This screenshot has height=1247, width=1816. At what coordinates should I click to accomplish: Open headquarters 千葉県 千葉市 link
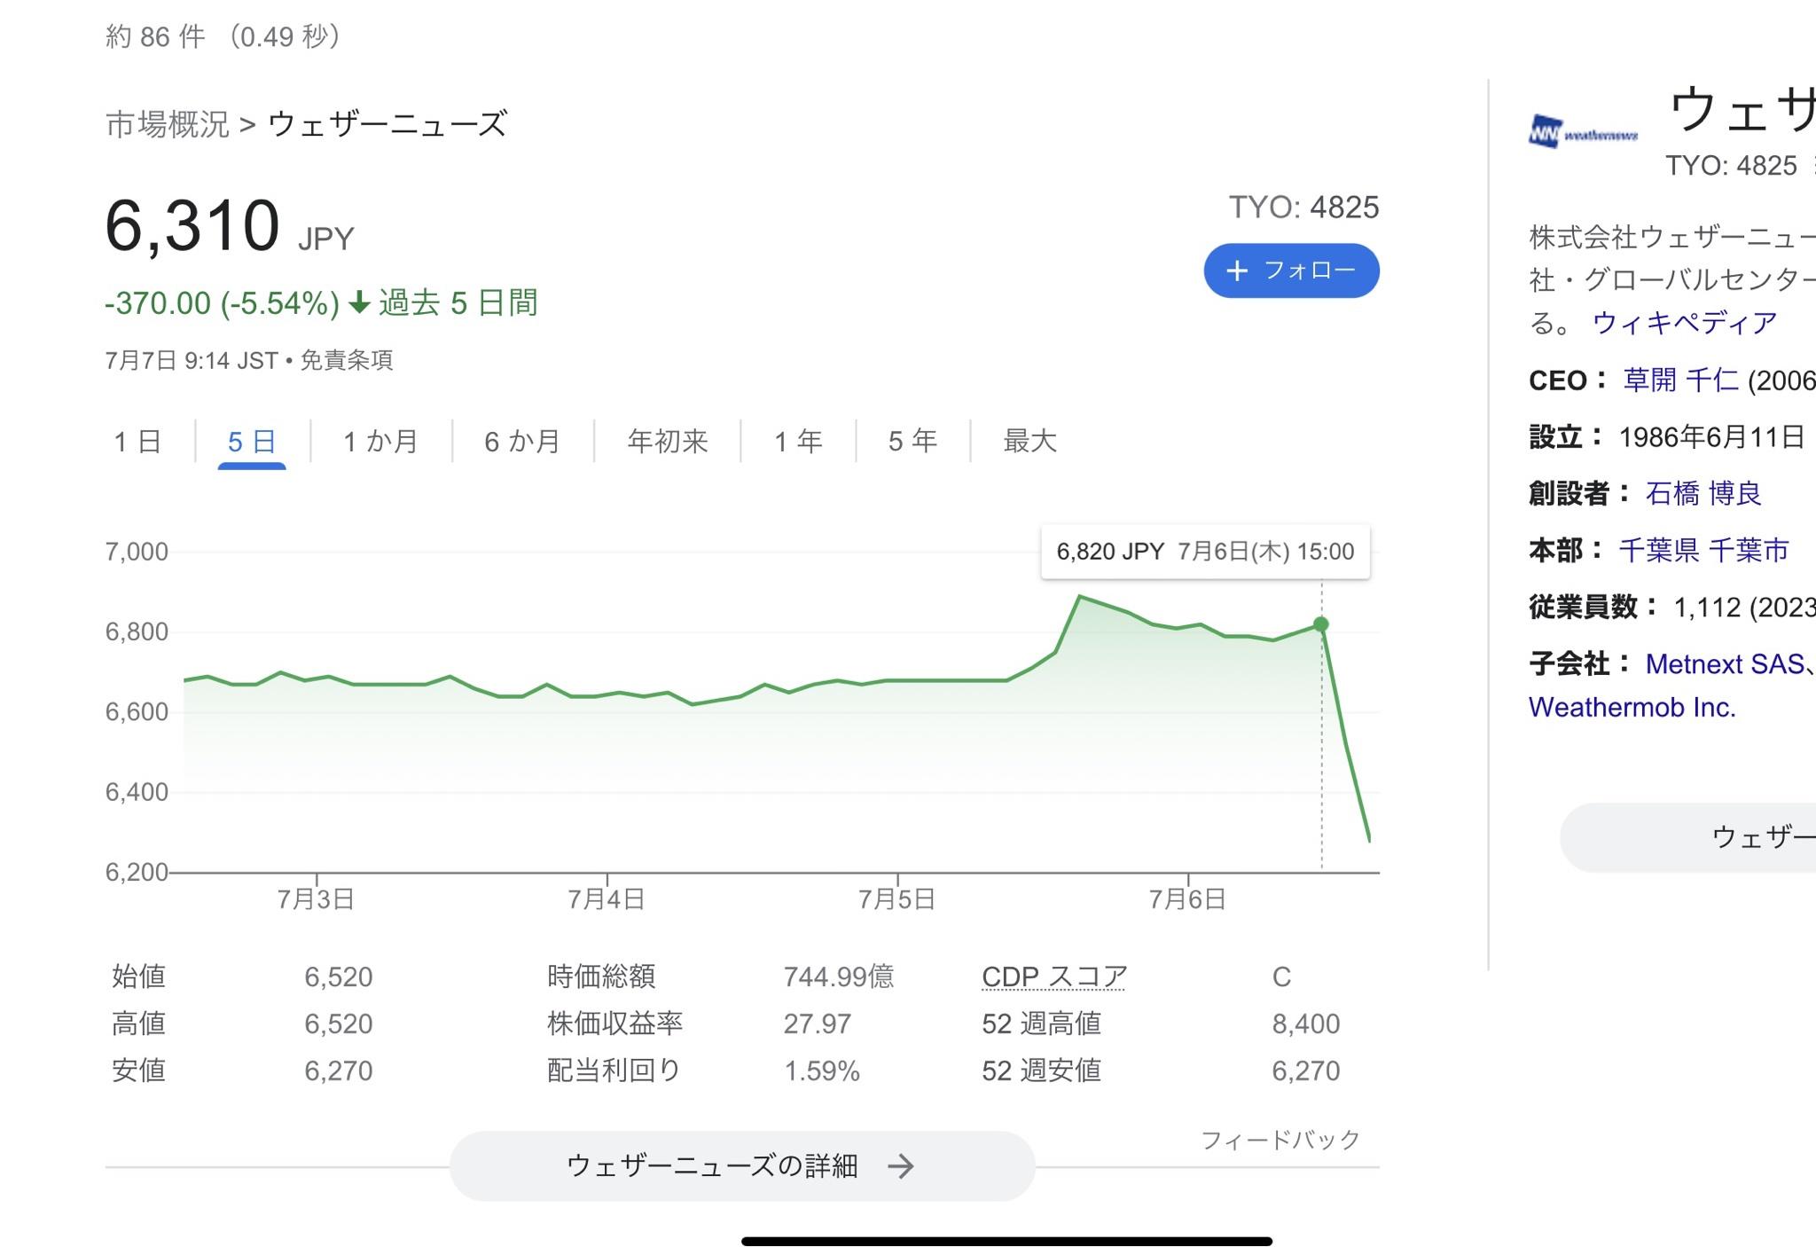[1703, 550]
